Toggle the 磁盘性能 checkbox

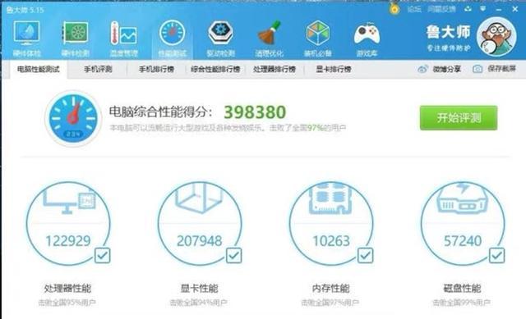[496, 256]
